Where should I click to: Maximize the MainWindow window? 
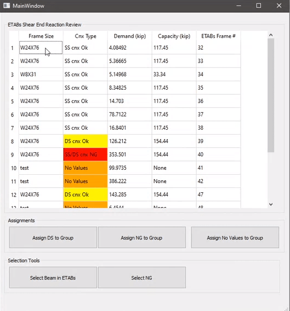[x=259, y=5]
